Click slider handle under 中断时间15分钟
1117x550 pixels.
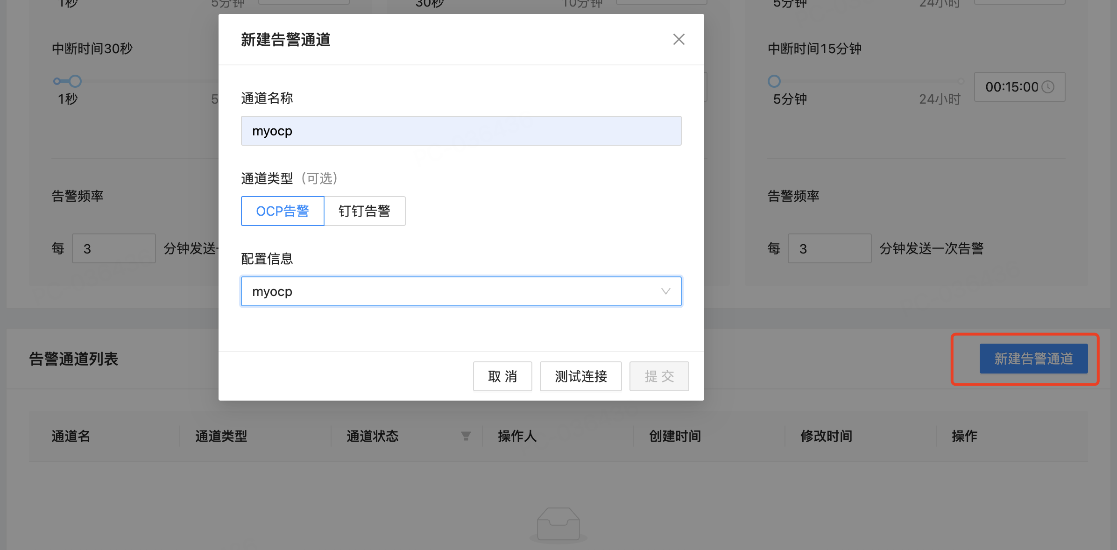click(x=774, y=81)
